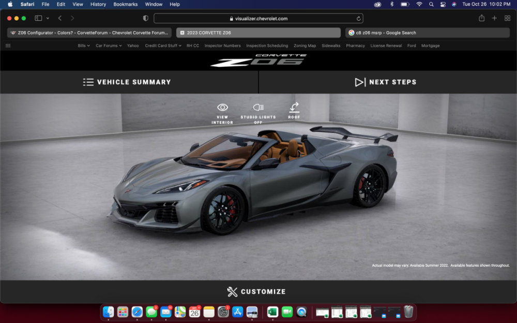Open the Pharmacy bookmark
Viewport: 517px width, 323px height.
356,46
